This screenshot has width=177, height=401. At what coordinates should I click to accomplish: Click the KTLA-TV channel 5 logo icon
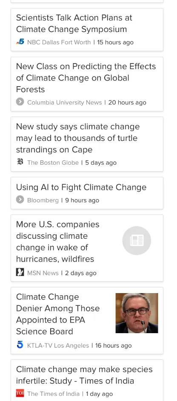tap(20, 345)
